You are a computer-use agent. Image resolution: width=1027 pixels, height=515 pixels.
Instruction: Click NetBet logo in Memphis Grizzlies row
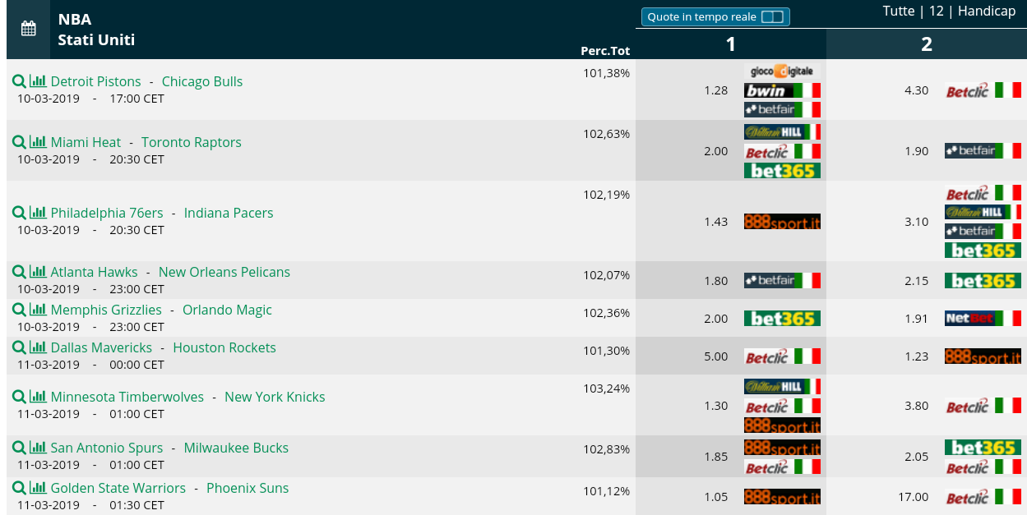pyautogui.click(x=983, y=318)
